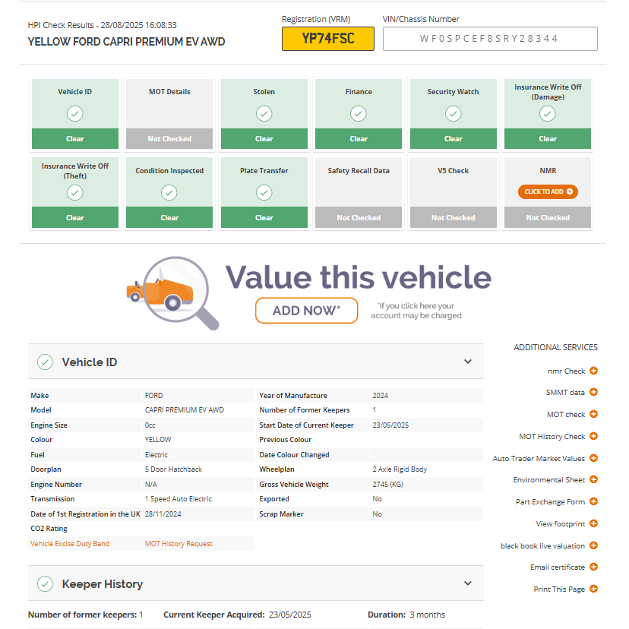Screen dimensions: 629x629
Task: Click the Finance tile check icon
Action: [359, 113]
